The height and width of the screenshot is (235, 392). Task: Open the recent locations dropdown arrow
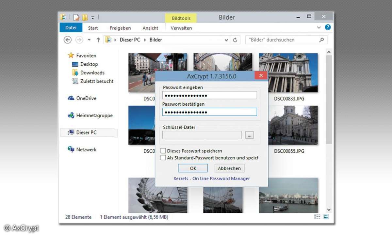point(89,40)
